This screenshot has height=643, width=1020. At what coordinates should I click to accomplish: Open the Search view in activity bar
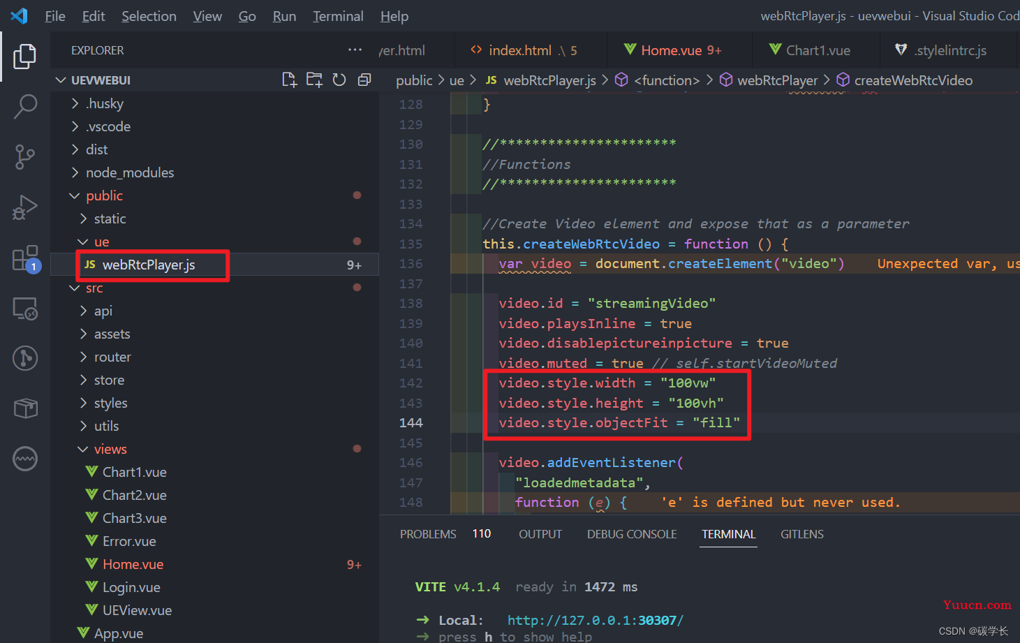click(x=25, y=107)
